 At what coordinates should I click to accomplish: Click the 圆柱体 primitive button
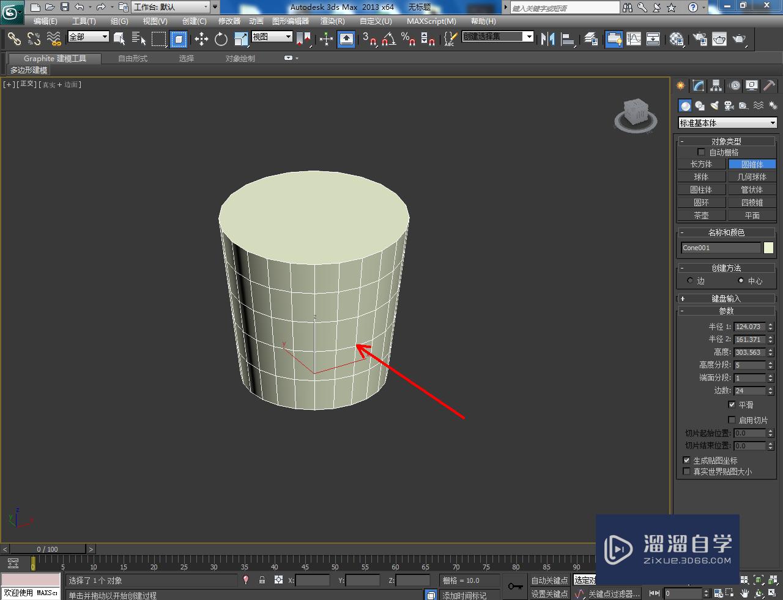[x=702, y=190]
